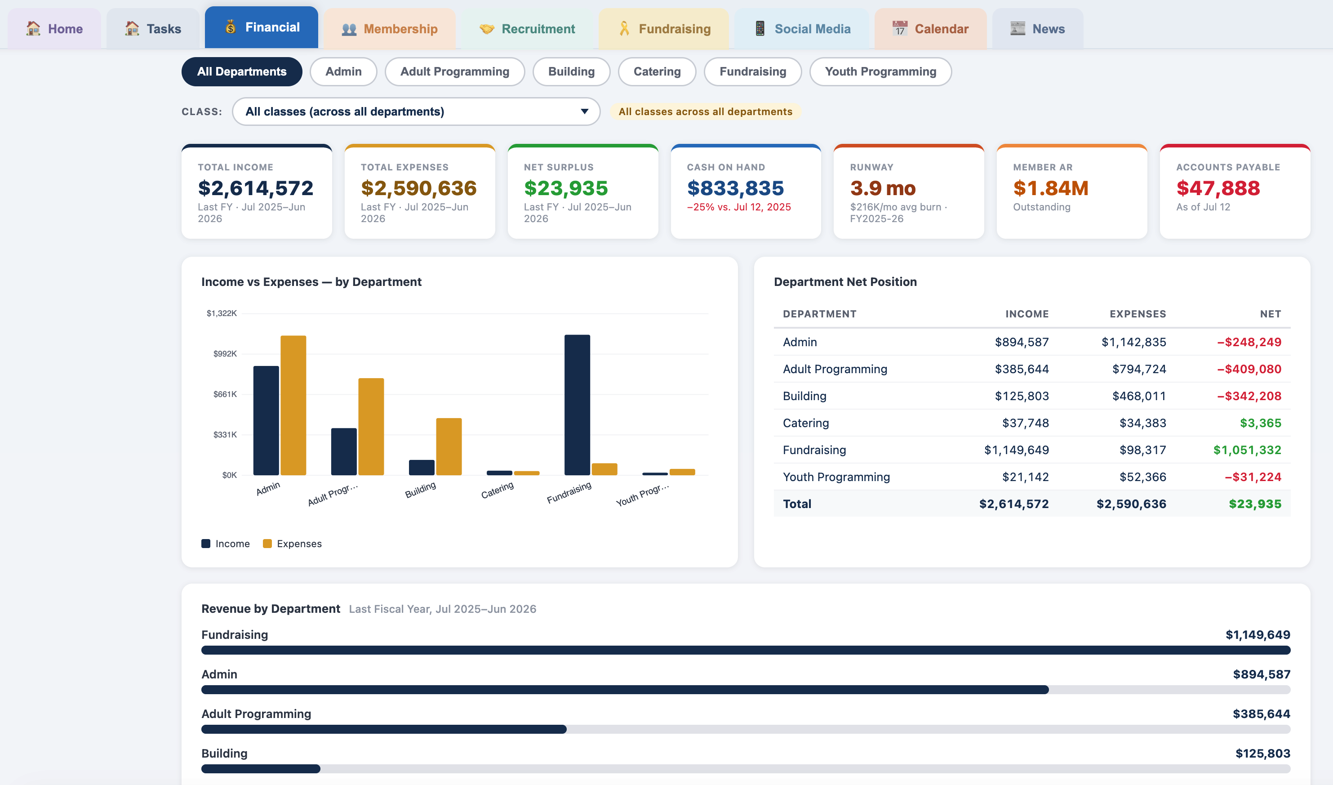This screenshot has width=1333, height=785.
Task: Toggle the Income legend swatch
Action: (x=206, y=544)
